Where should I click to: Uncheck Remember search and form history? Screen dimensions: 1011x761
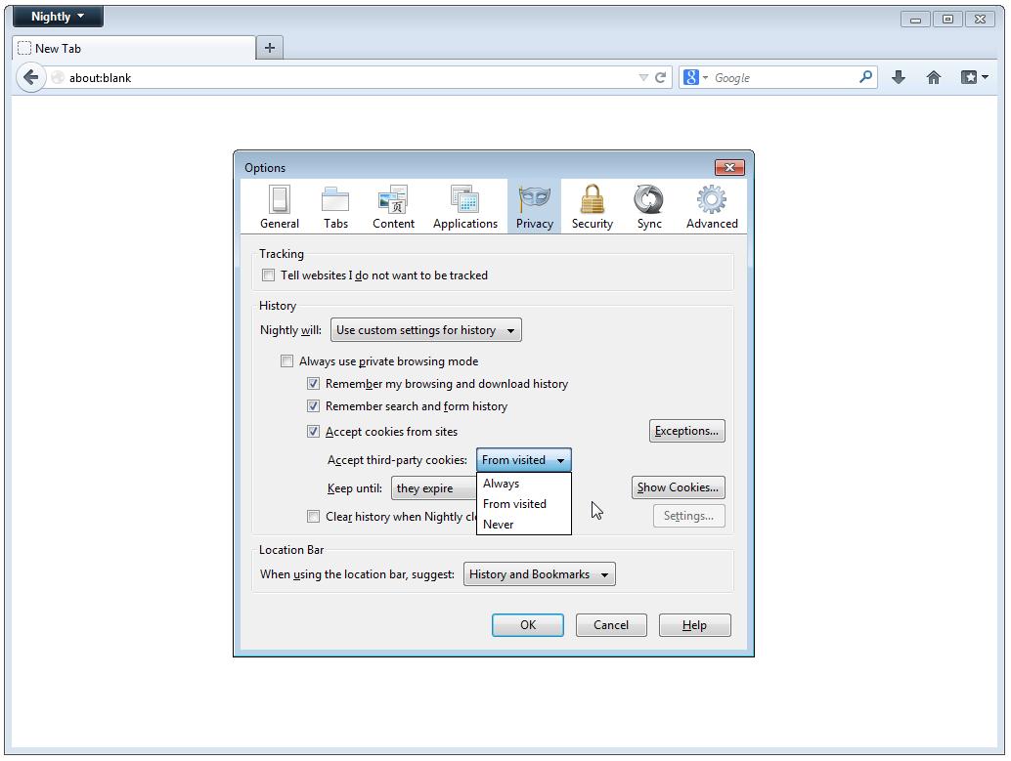pyautogui.click(x=313, y=406)
